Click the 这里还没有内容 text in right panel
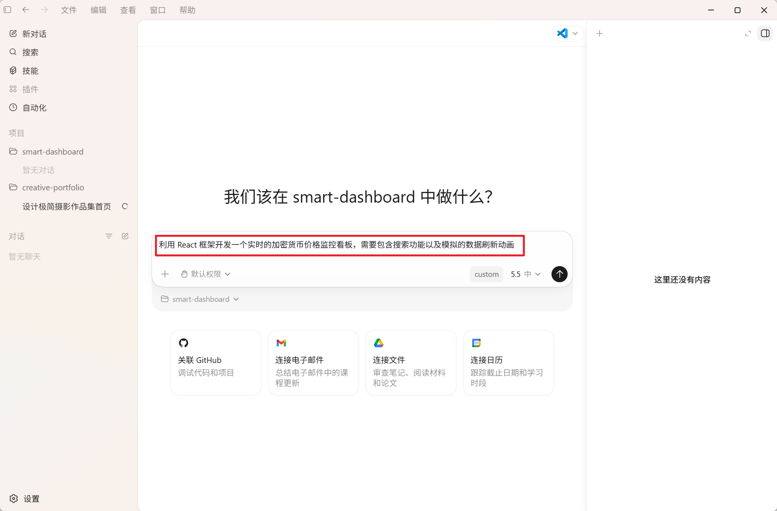 coord(682,280)
